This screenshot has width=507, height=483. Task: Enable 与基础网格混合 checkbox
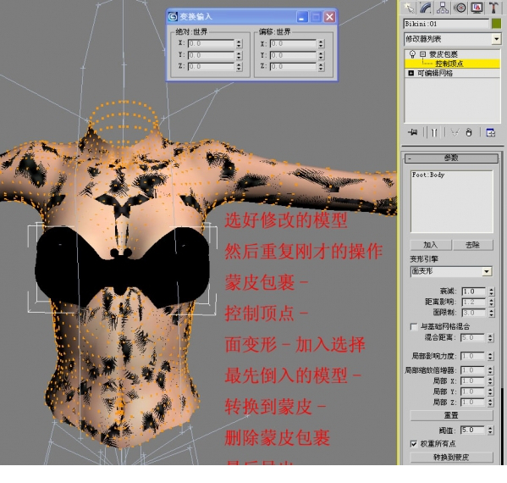[x=414, y=326]
